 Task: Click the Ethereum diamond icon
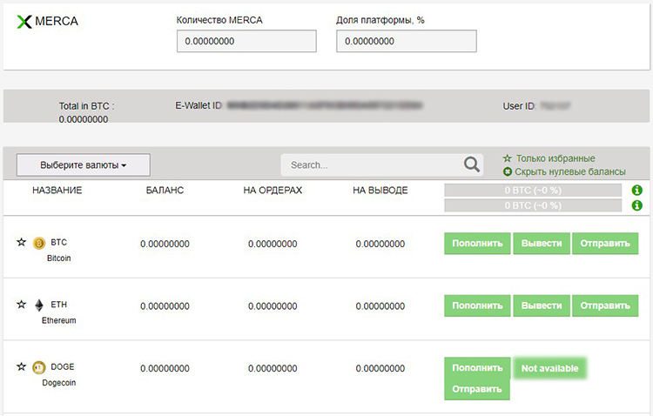tap(39, 305)
